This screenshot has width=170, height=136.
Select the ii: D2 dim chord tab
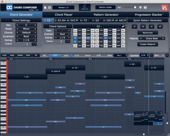(60, 20)
